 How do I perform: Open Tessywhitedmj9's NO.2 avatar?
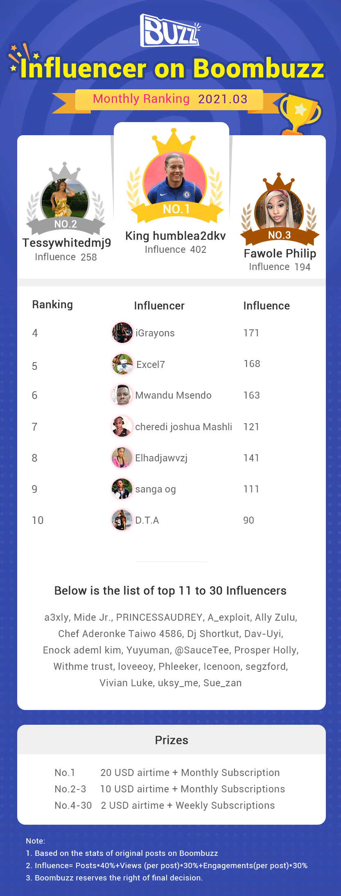65,199
